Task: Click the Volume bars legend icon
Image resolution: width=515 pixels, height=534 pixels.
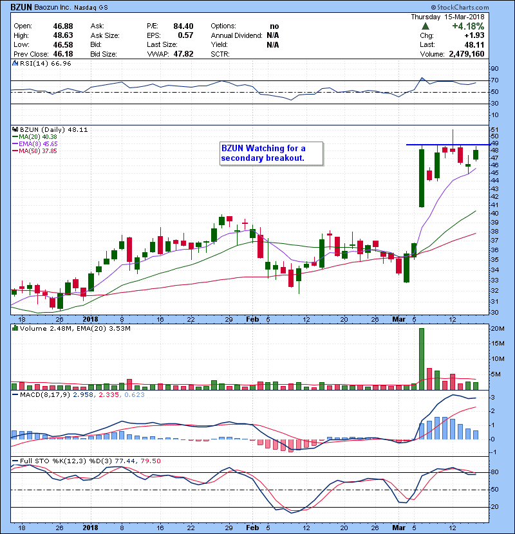Action: pos(15,328)
